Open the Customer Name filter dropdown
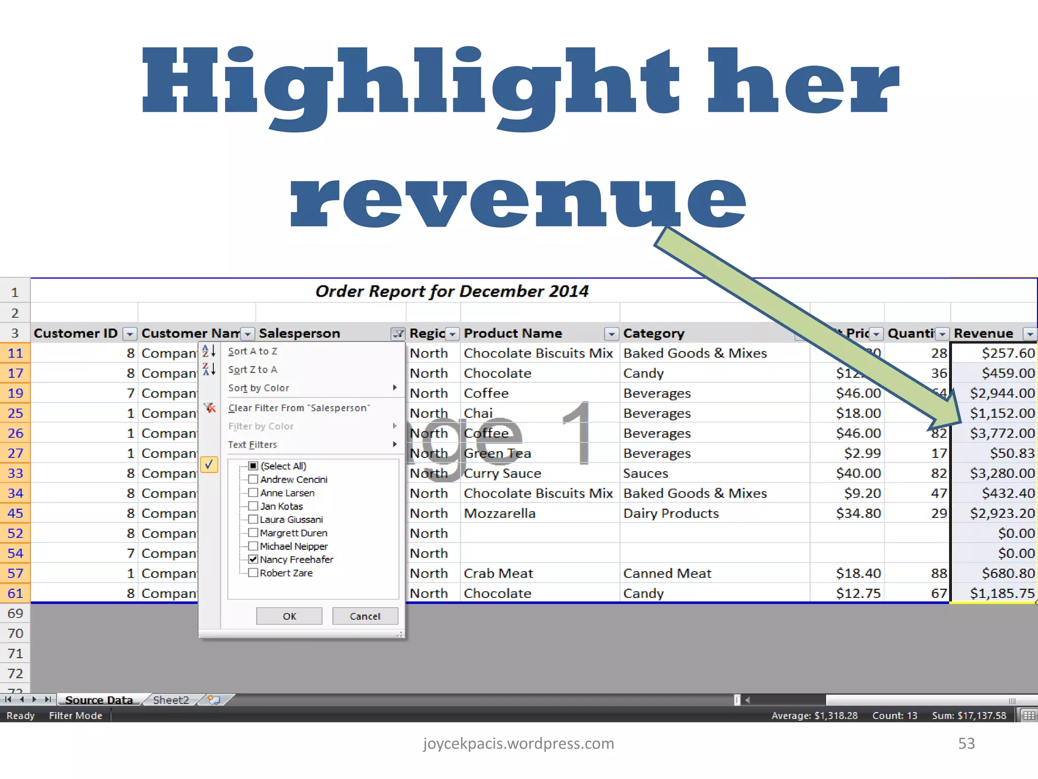Image resolution: width=1038 pixels, height=779 pixels. tap(247, 334)
